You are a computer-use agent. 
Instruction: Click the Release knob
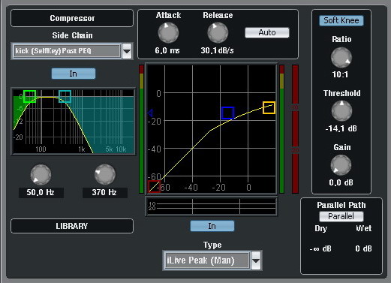[218, 32]
